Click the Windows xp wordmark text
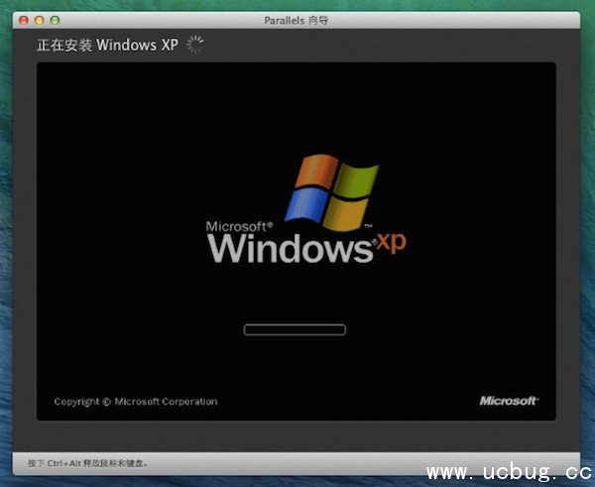 pos(306,247)
